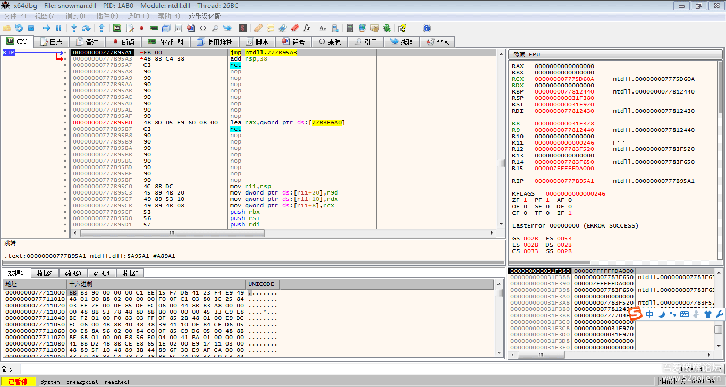Toggle breakpoint bullet at 00000000777B95C0
This screenshot has height=387, width=726.
coord(65,187)
